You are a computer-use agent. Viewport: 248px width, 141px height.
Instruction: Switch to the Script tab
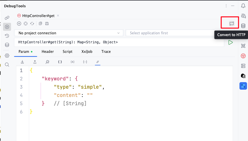point(67,52)
